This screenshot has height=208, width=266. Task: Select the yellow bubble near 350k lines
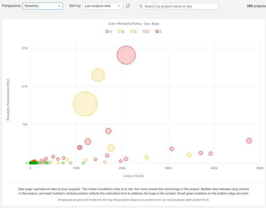[x=189, y=155]
